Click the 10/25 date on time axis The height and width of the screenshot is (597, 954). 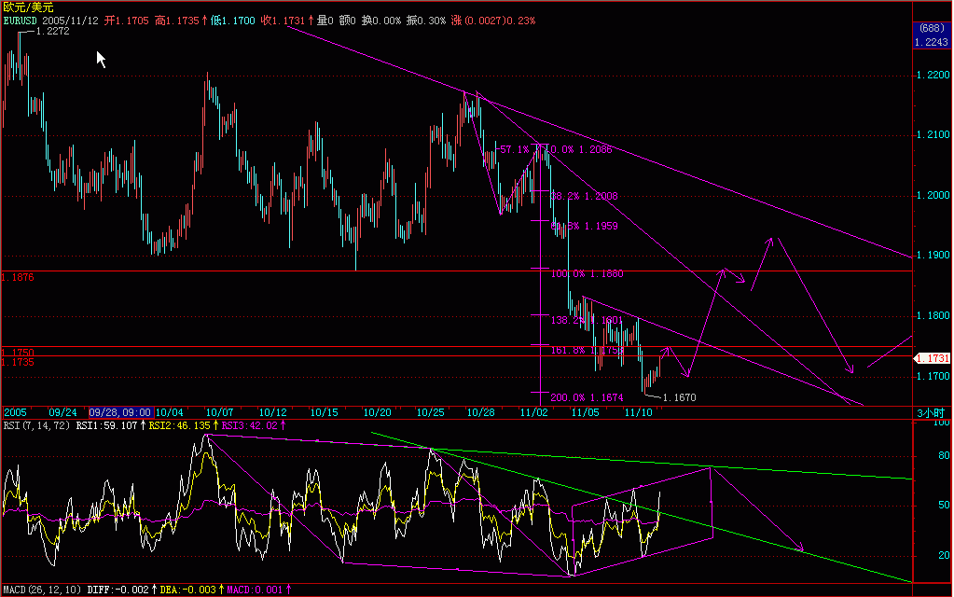[430, 412]
